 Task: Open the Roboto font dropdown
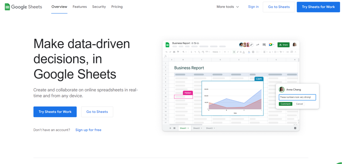pyautogui.click(x=216, y=52)
